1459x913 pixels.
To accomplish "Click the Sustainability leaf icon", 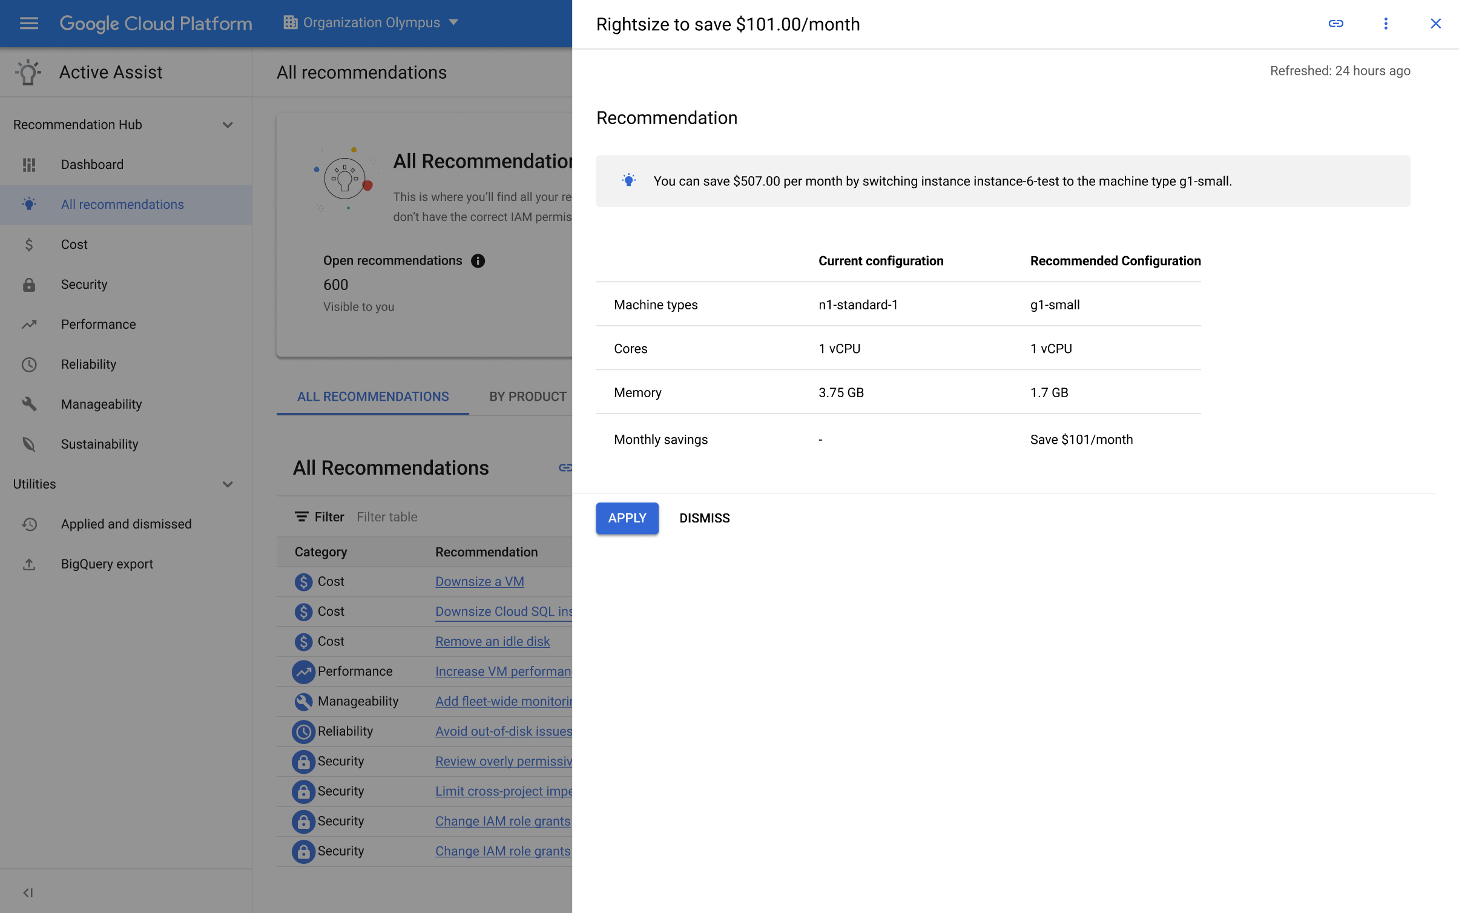I will point(30,443).
